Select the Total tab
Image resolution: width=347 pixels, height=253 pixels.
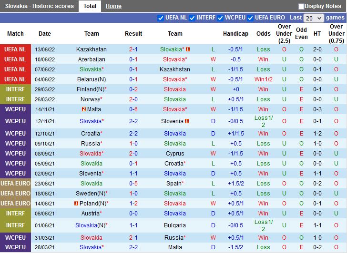click(90, 6)
